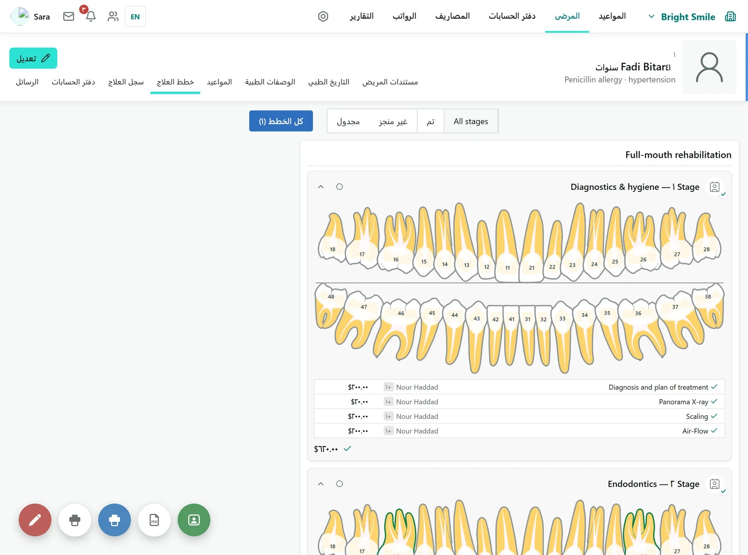Open the المصاريف navigation tab
The image size is (748, 555).
[453, 16]
